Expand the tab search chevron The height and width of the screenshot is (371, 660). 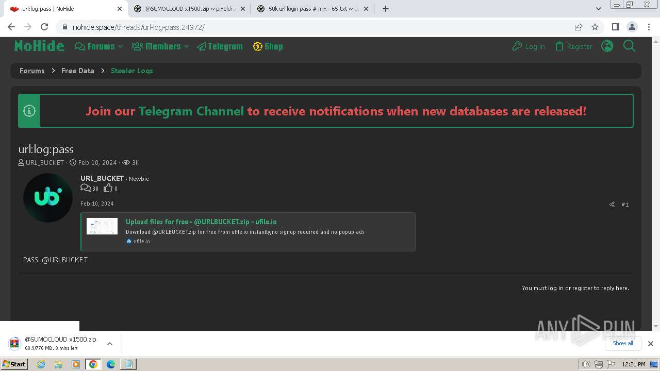point(599,9)
